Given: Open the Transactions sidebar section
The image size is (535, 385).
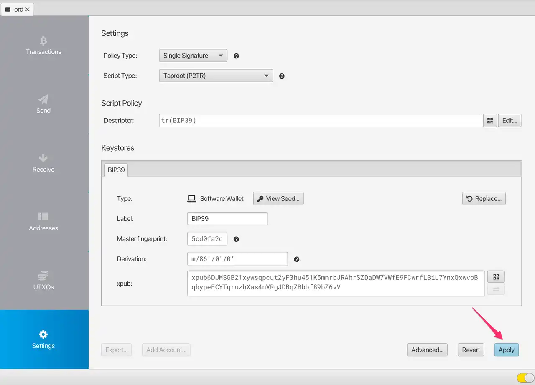Looking at the screenshot, I should pyautogui.click(x=43, y=46).
